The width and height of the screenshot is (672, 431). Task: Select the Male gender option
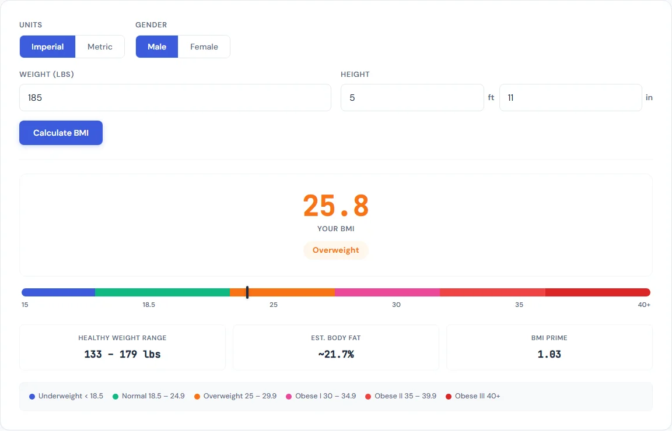tap(156, 47)
